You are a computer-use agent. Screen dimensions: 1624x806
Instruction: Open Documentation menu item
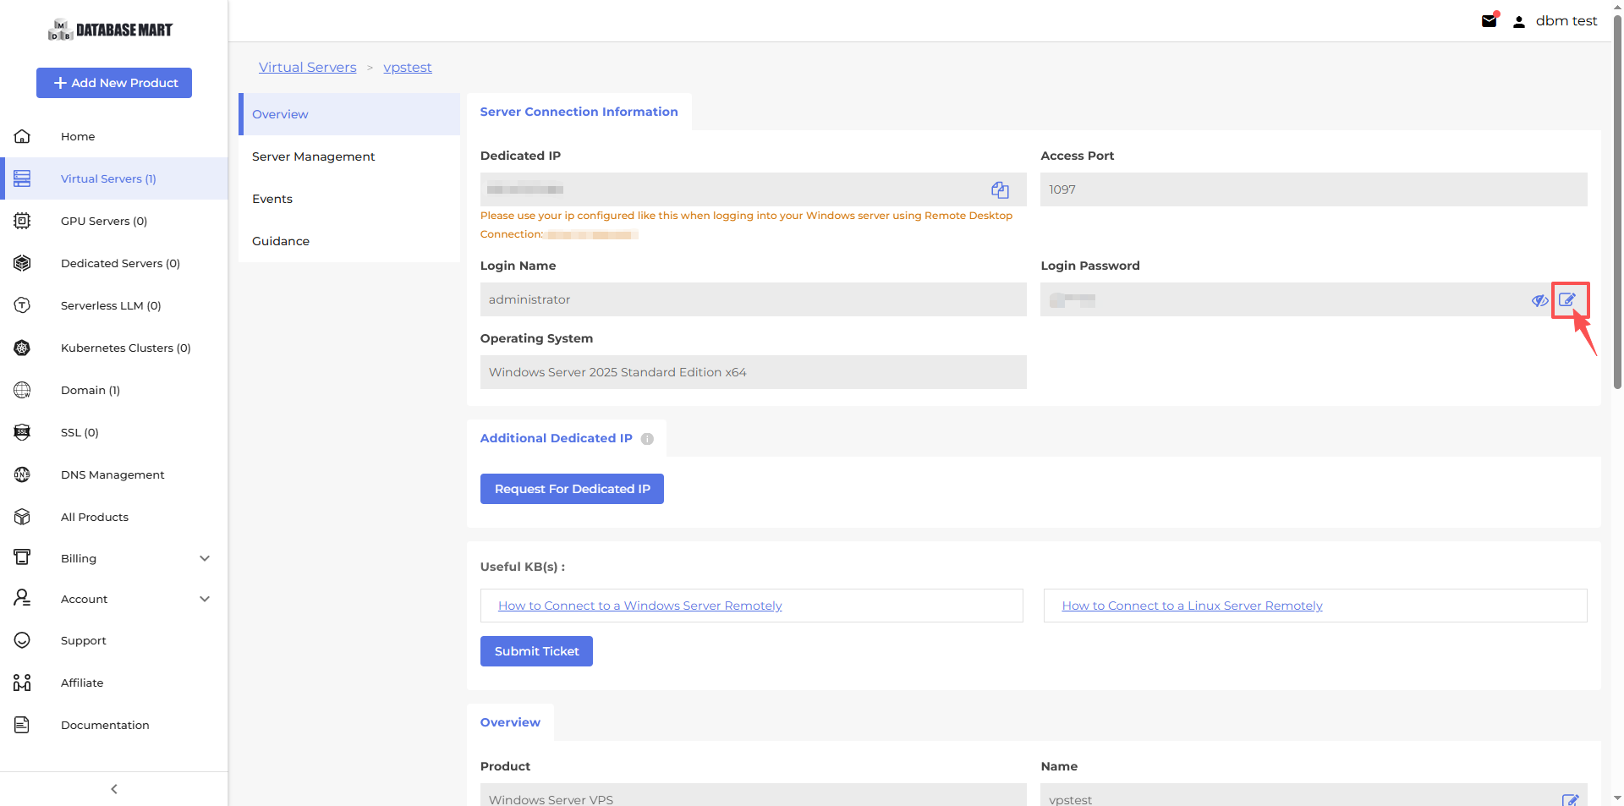(x=114, y=725)
